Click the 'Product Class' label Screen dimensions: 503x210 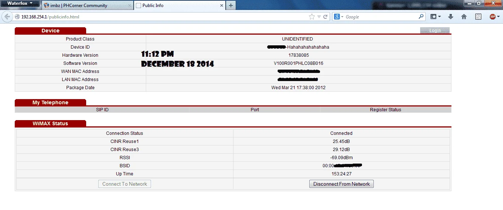pyautogui.click(x=80, y=39)
